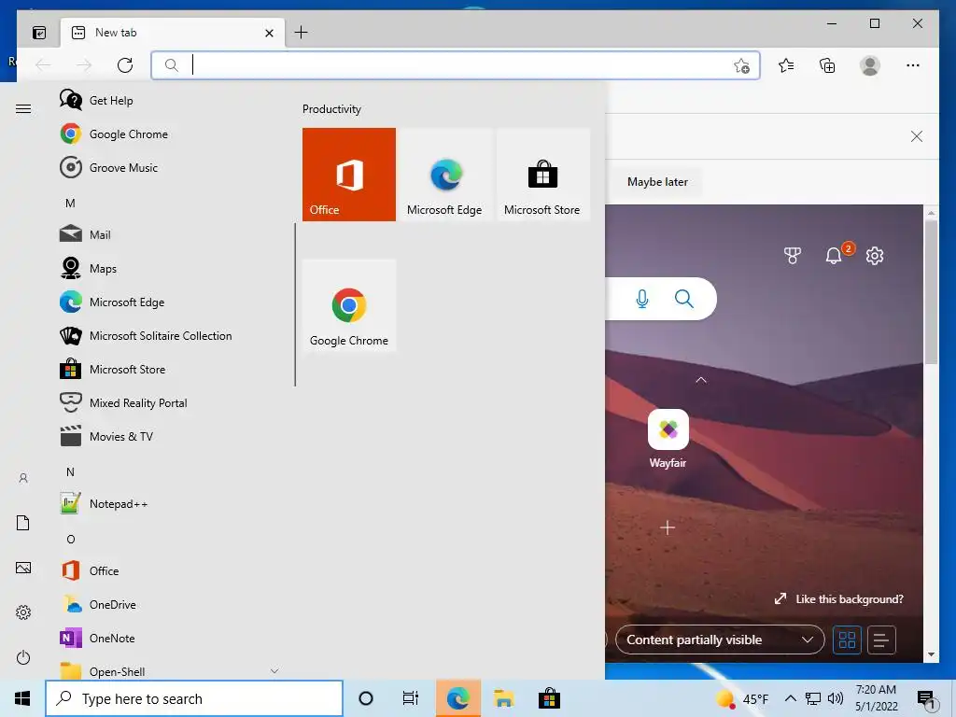The height and width of the screenshot is (717, 956).
Task: Open Pictures from the Start menu sidebar
Action: 23,568
